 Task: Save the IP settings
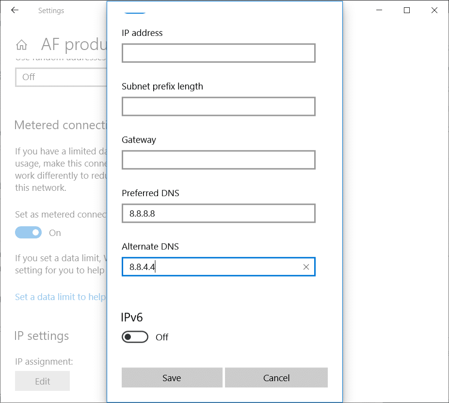click(x=172, y=378)
